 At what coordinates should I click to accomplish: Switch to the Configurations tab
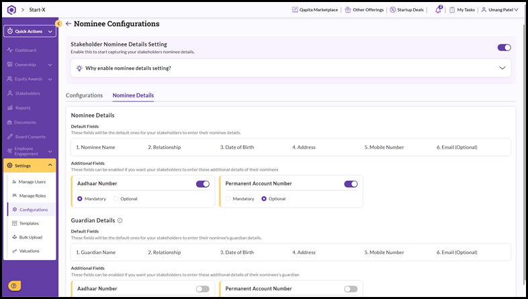[84, 95]
